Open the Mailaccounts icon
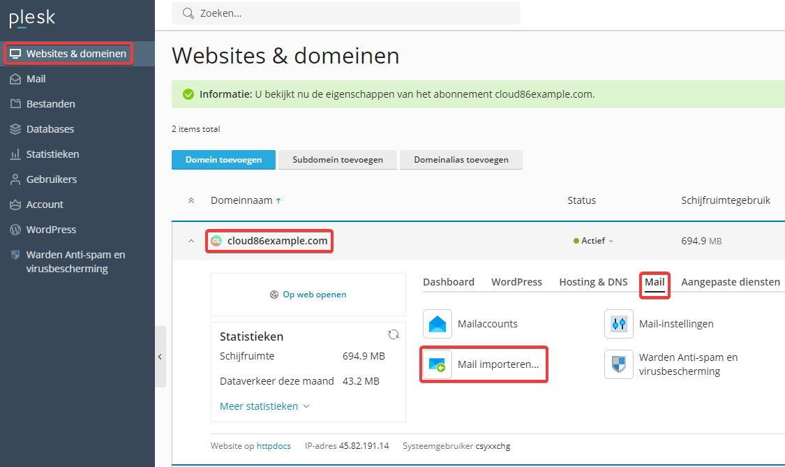785x467 pixels. [438, 324]
